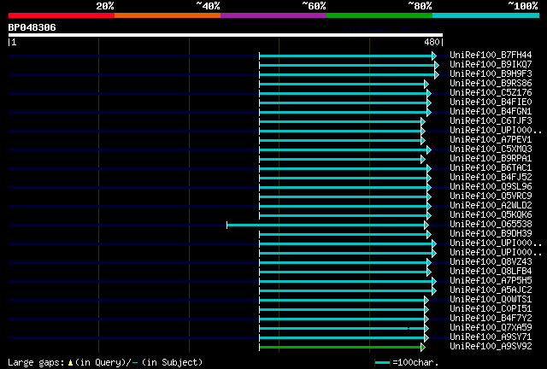Open the UniRef100_B7FH44 hit label
This screenshot has width=547, height=369.
pos(491,55)
